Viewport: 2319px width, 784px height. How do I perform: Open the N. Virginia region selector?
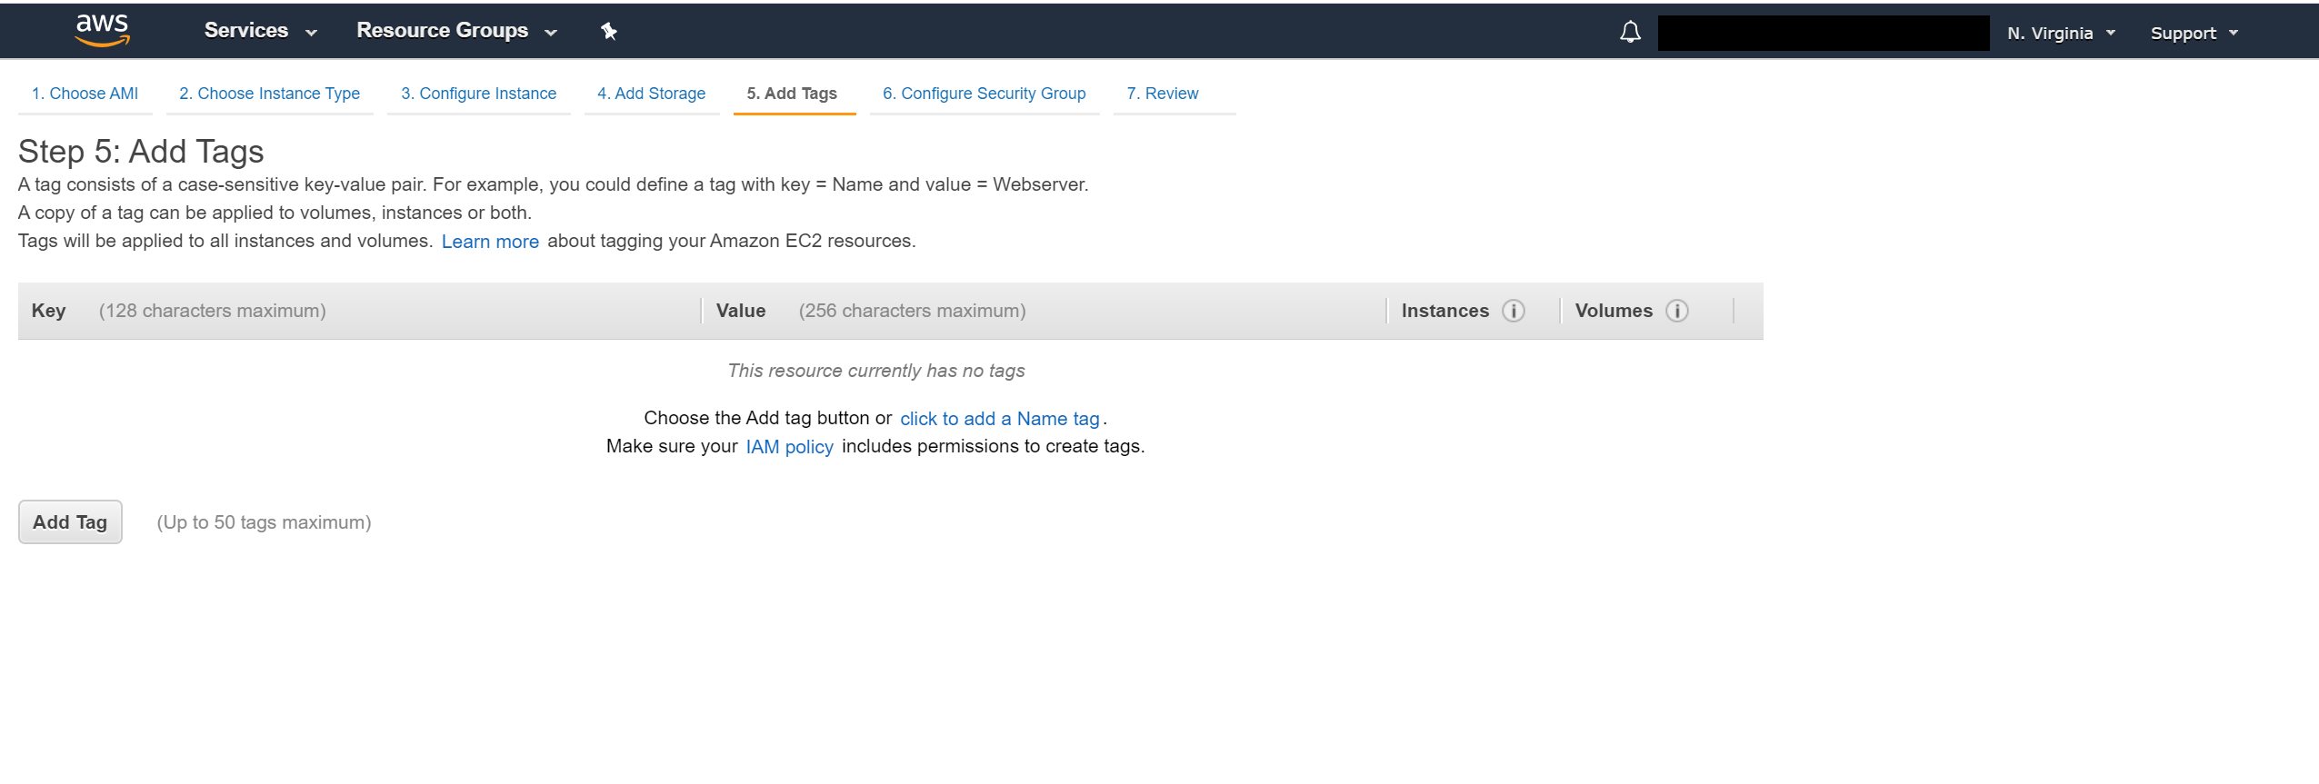coord(2061,33)
